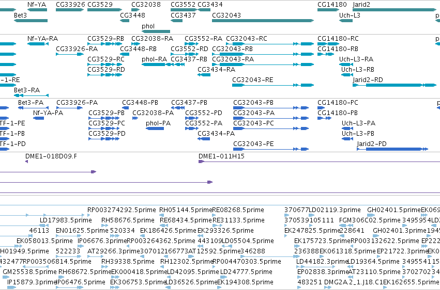Click transcript CG3529-RC
Image resolution: width=440 pixels, height=290 pixels.
click(106, 59)
